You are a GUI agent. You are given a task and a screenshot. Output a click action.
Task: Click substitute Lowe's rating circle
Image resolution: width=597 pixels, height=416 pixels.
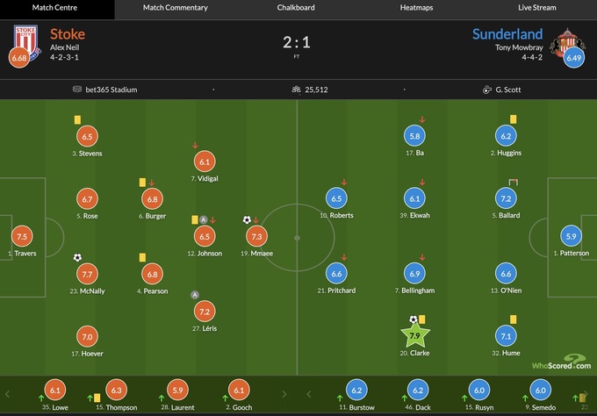(x=54, y=391)
